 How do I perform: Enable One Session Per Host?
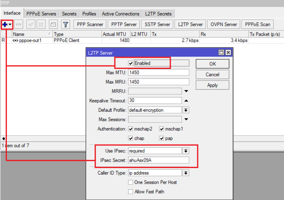point(131,182)
